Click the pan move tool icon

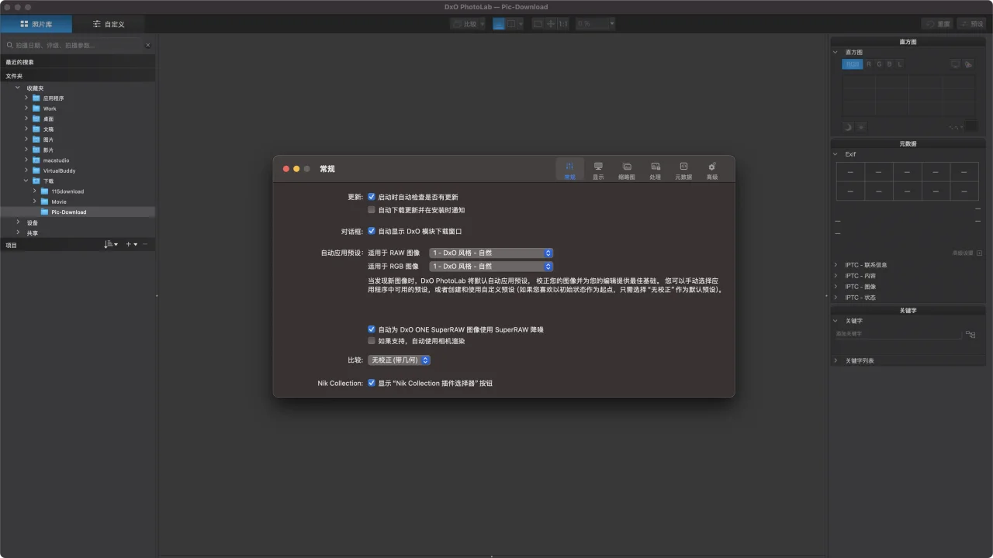[x=551, y=24]
